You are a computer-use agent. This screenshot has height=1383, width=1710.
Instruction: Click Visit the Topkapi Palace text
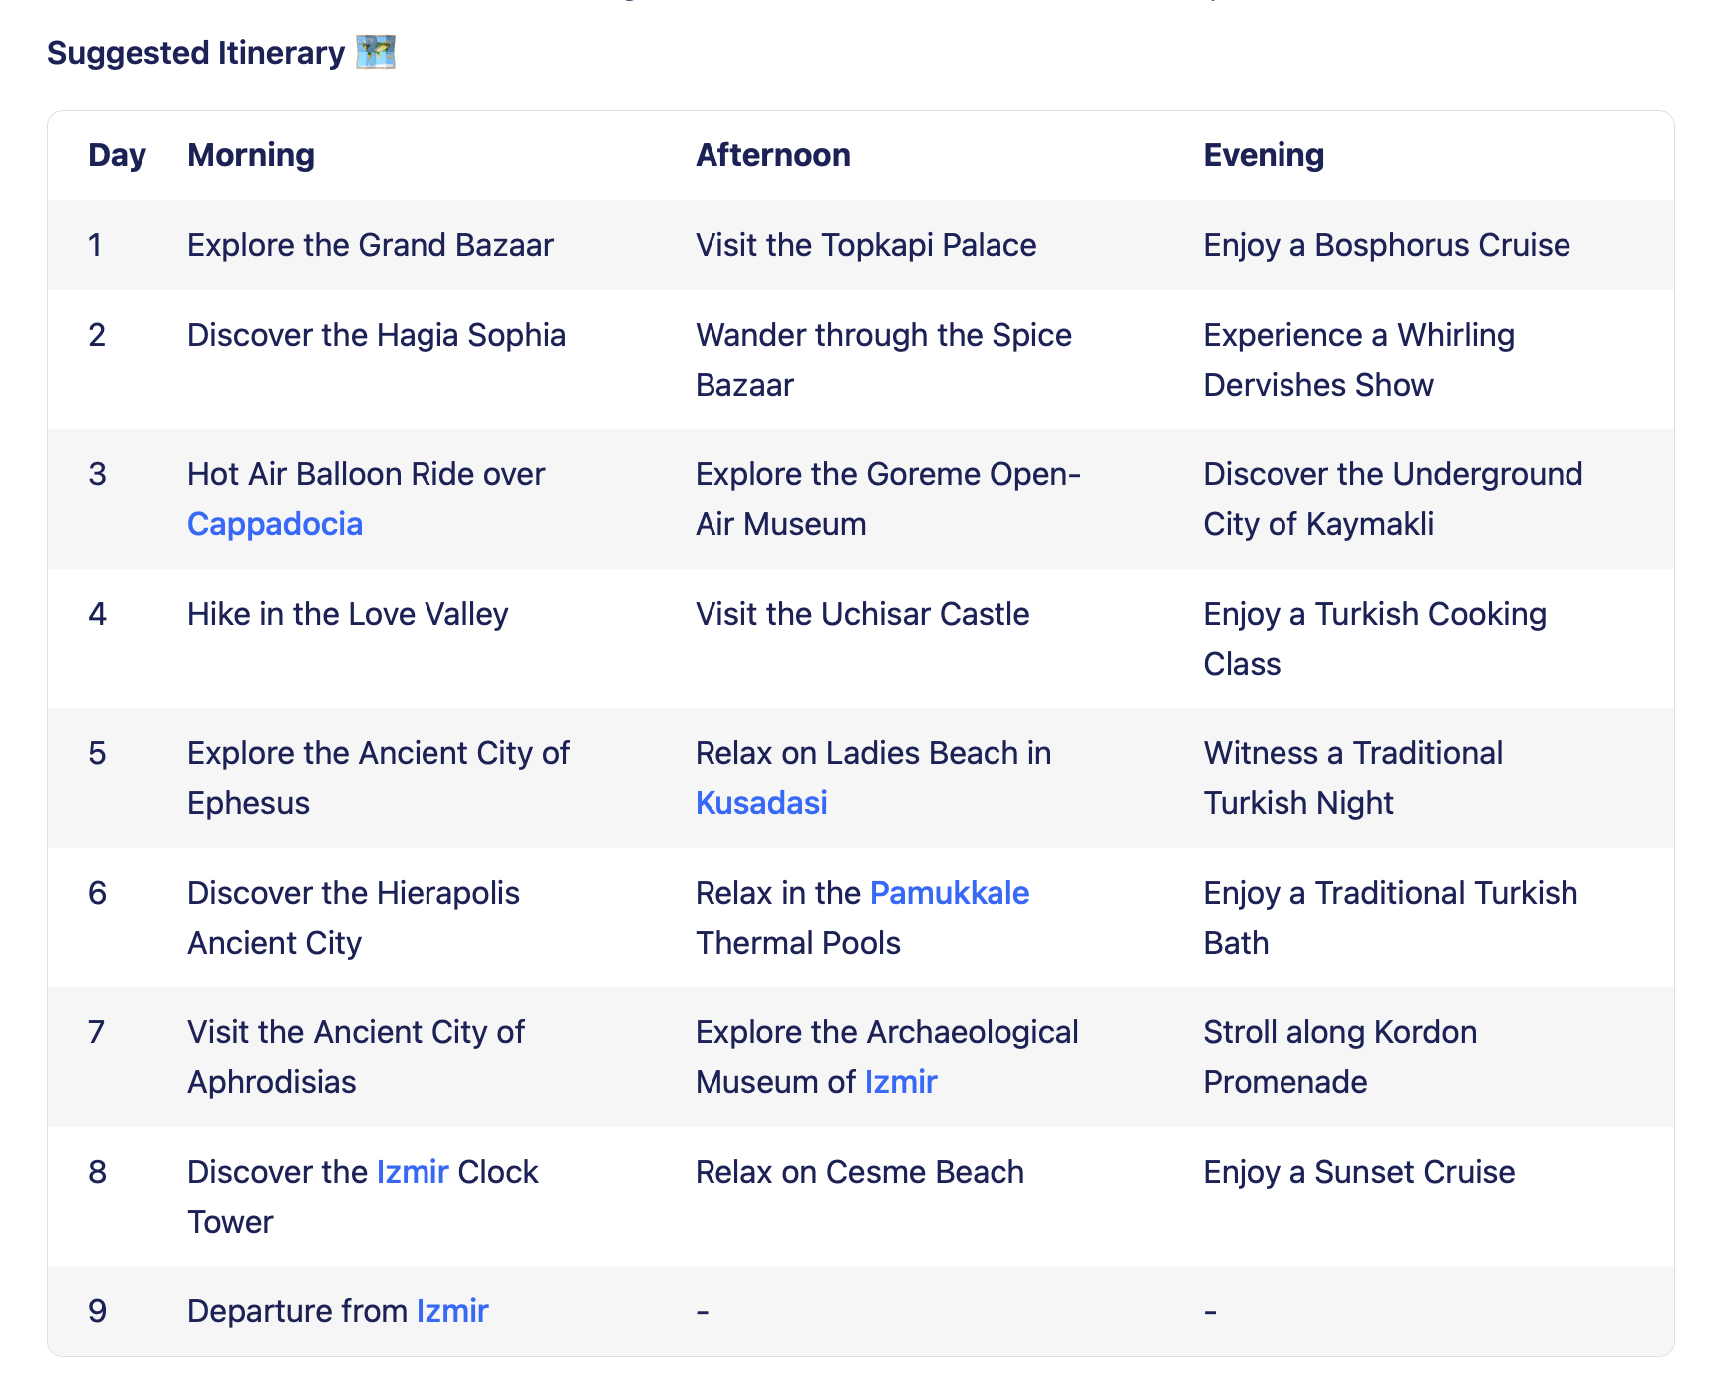[x=865, y=245]
